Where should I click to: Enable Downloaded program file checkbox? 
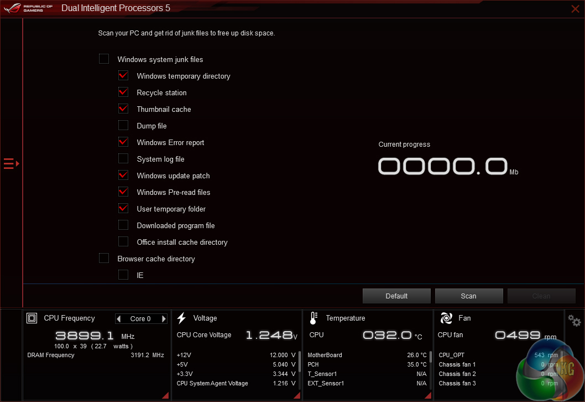click(123, 225)
